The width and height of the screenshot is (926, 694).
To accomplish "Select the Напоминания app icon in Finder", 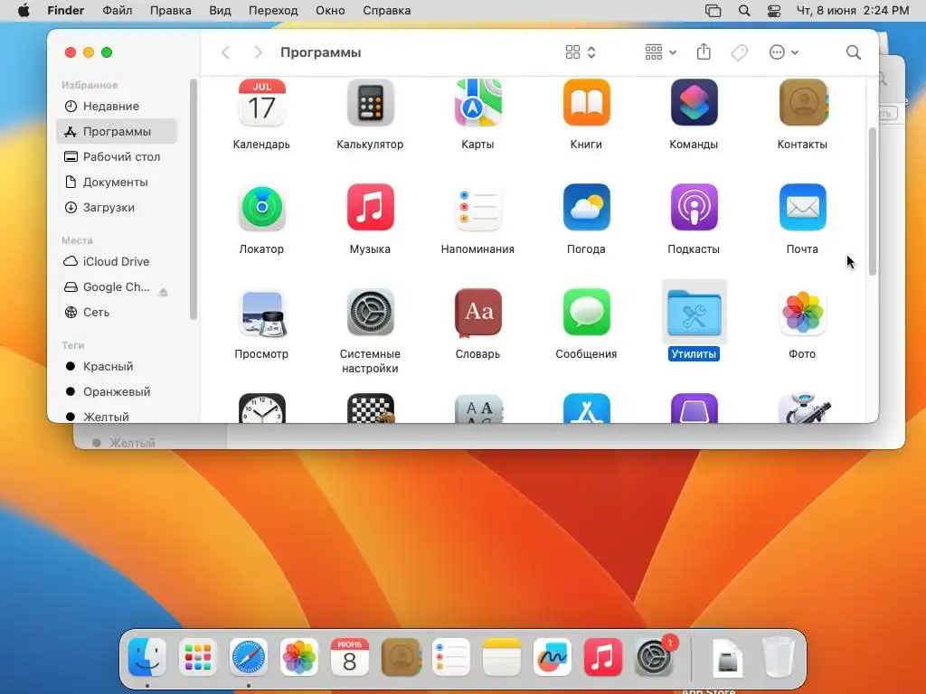I will click(477, 208).
